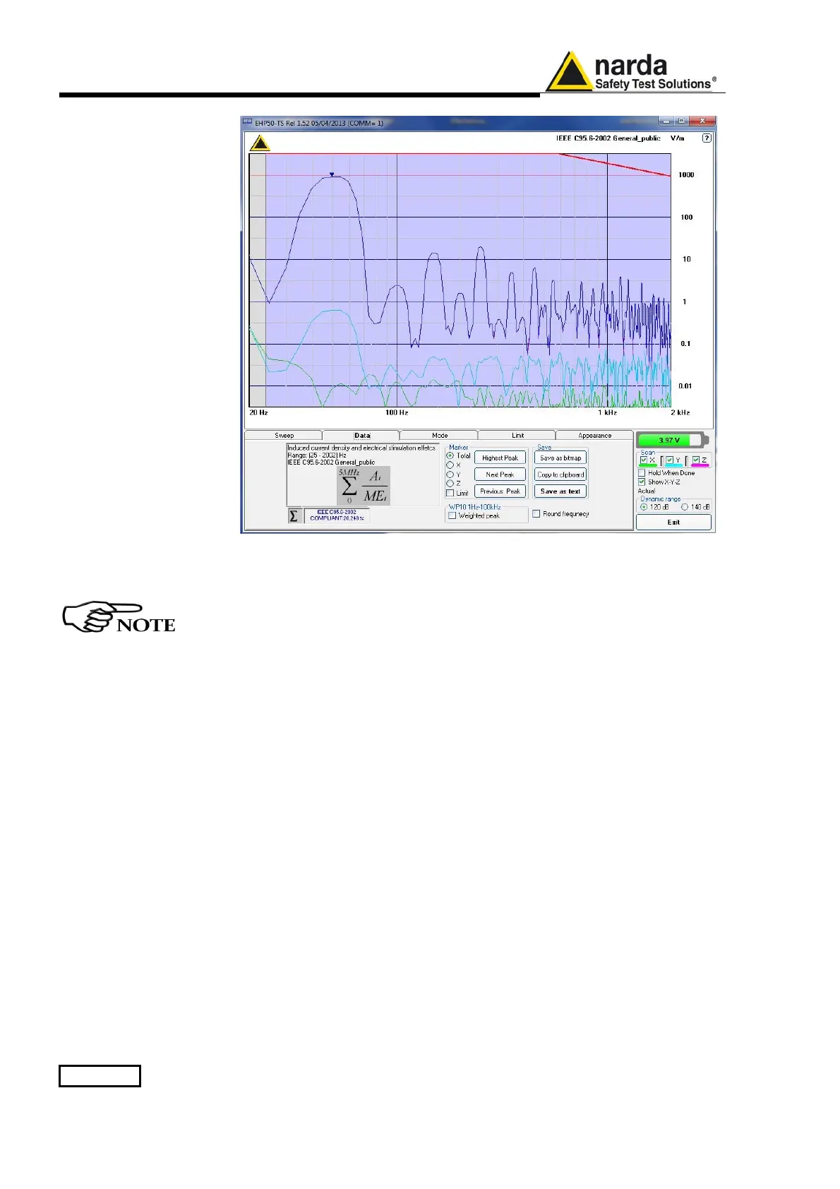Screen dimensions: 840x1189
Task: Select the 140 dB dynamic range option
Action: (685, 507)
